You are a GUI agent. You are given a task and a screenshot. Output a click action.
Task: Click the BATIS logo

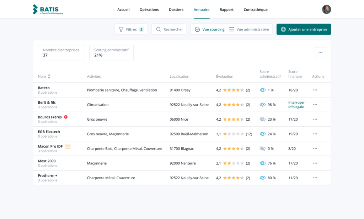point(47,10)
